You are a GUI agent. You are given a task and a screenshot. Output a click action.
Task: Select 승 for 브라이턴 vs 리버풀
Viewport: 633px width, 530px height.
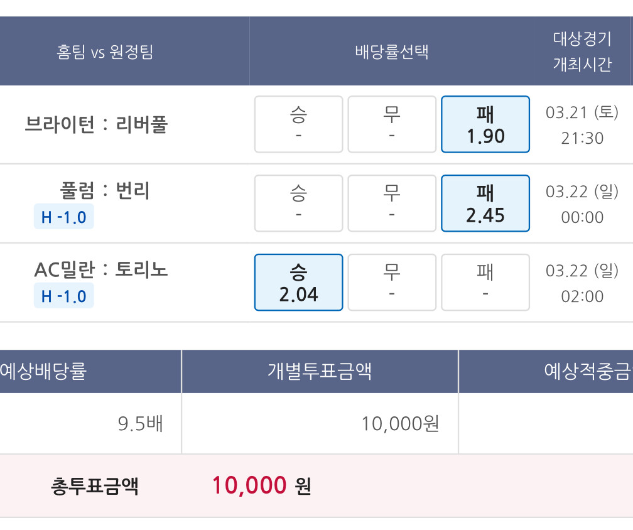(x=298, y=124)
